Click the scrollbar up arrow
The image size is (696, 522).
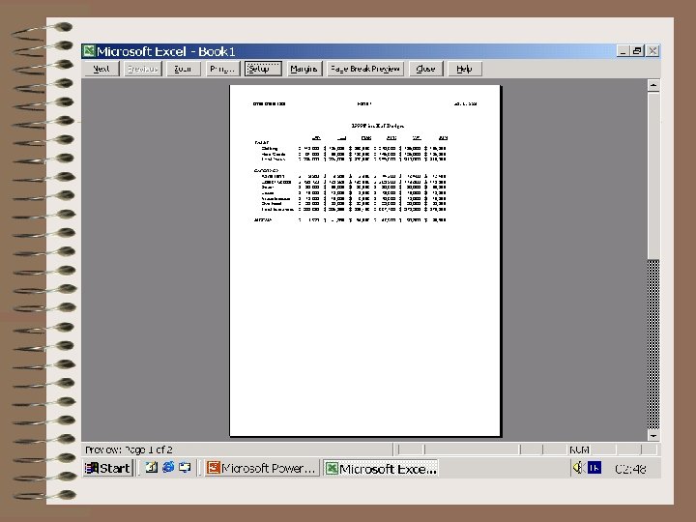coord(653,85)
